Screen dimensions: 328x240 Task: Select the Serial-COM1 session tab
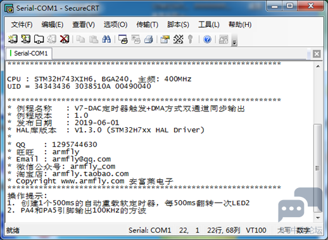[x=29, y=53]
